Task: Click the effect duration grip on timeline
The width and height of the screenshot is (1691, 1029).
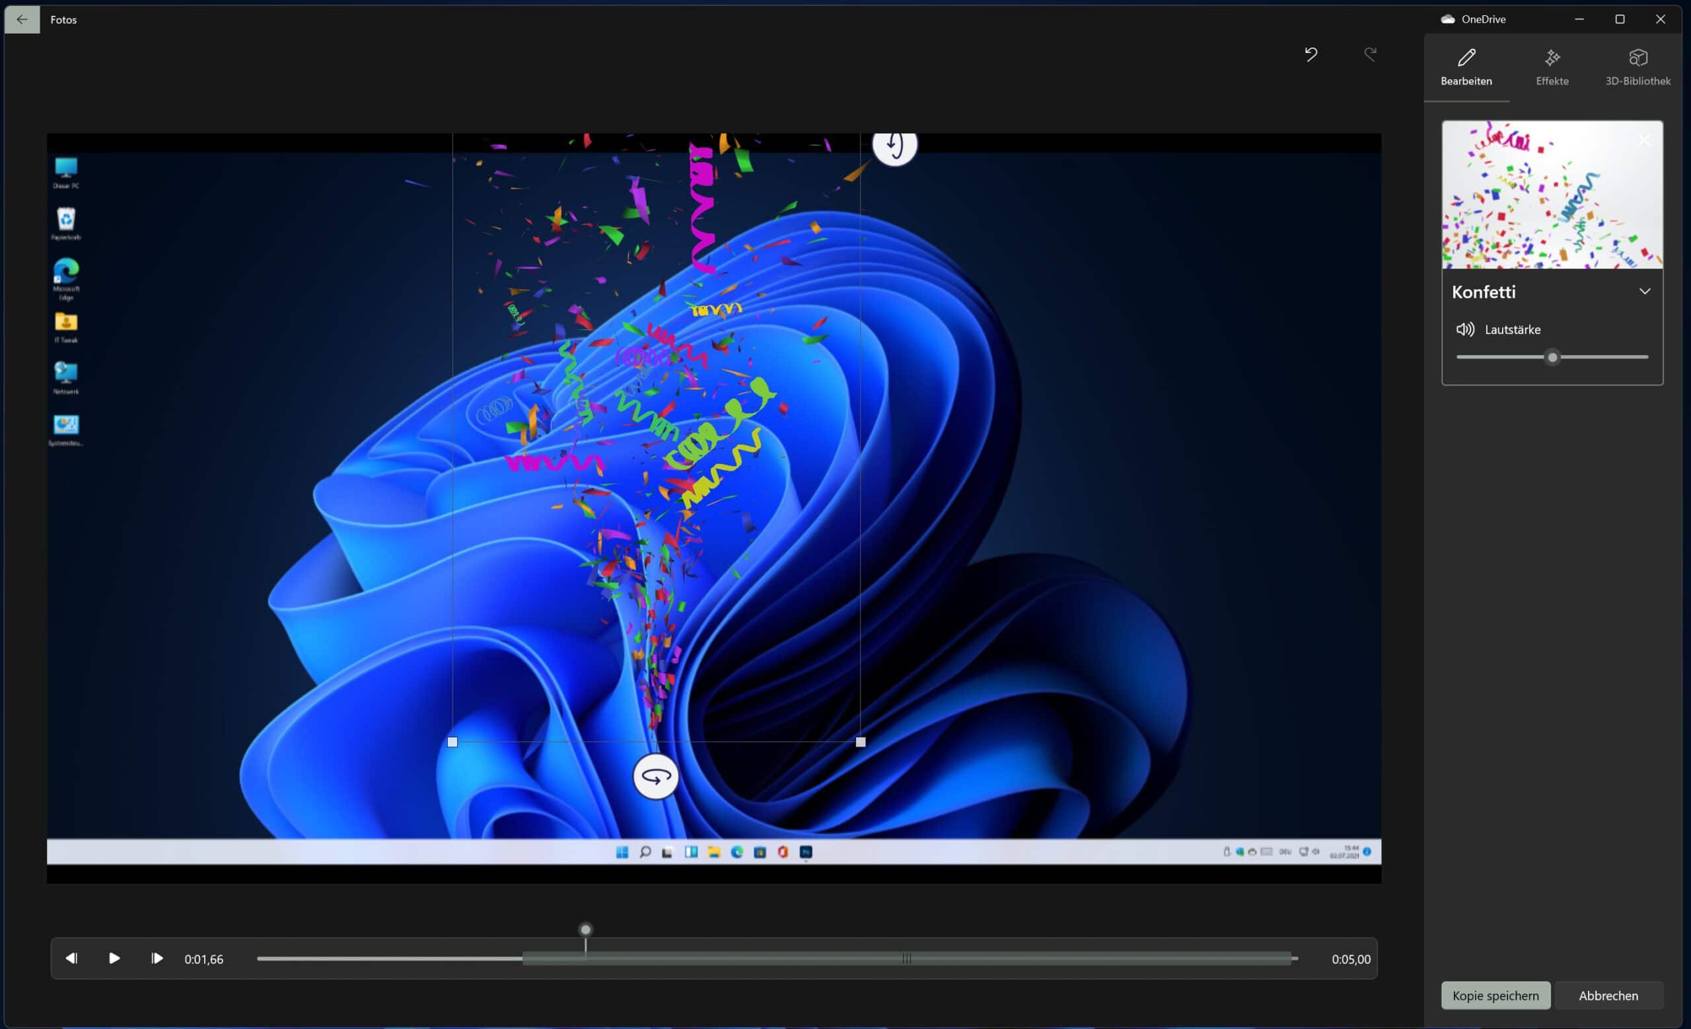Action: point(906,958)
